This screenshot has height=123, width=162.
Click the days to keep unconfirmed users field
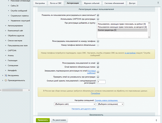pyautogui.click(x=101, y=82)
